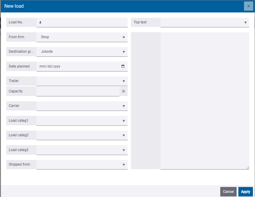Viewport: 255px width, 197px height.
Task: Expand the Load categ1 dropdown
Action: coord(82,121)
